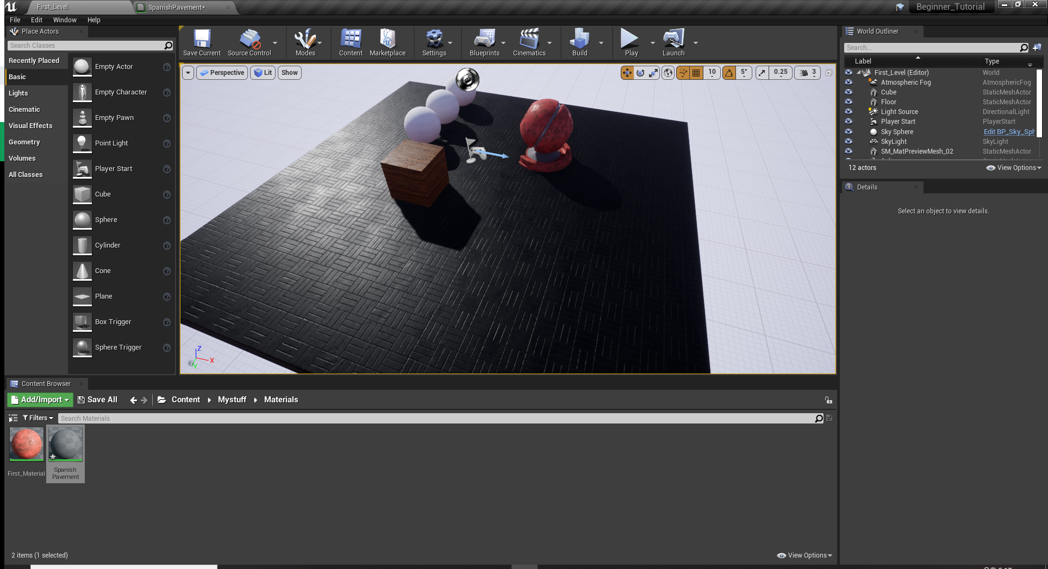Open the Lit view mode menu
Image resolution: width=1048 pixels, height=569 pixels.
263,73
